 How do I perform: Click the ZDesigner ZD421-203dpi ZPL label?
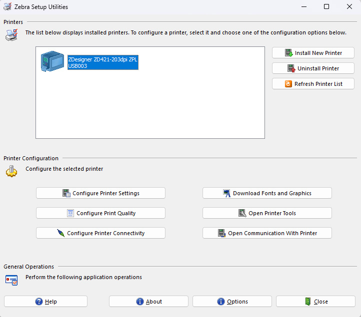102,59
